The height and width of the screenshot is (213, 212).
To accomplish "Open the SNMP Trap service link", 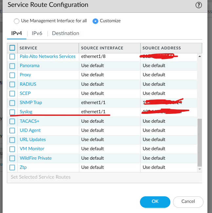I will 31,102.
